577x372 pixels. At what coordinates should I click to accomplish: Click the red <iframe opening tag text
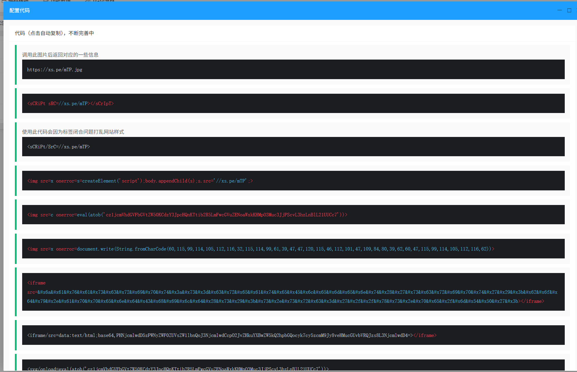click(36, 283)
